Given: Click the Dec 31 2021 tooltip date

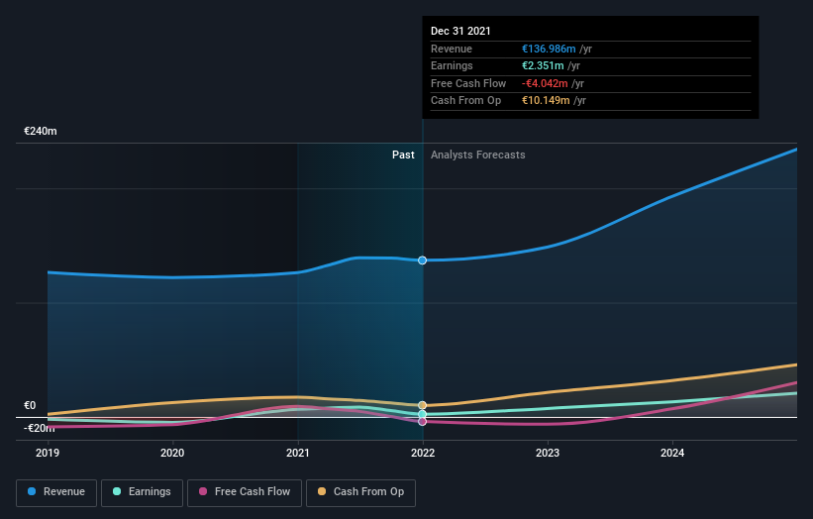Looking at the screenshot, I should (460, 31).
